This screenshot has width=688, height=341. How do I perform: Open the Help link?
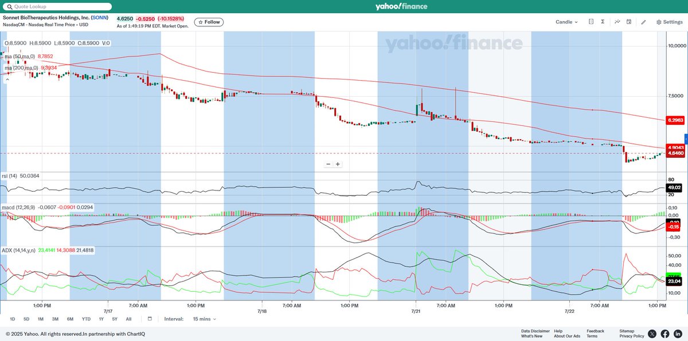pyautogui.click(x=558, y=331)
